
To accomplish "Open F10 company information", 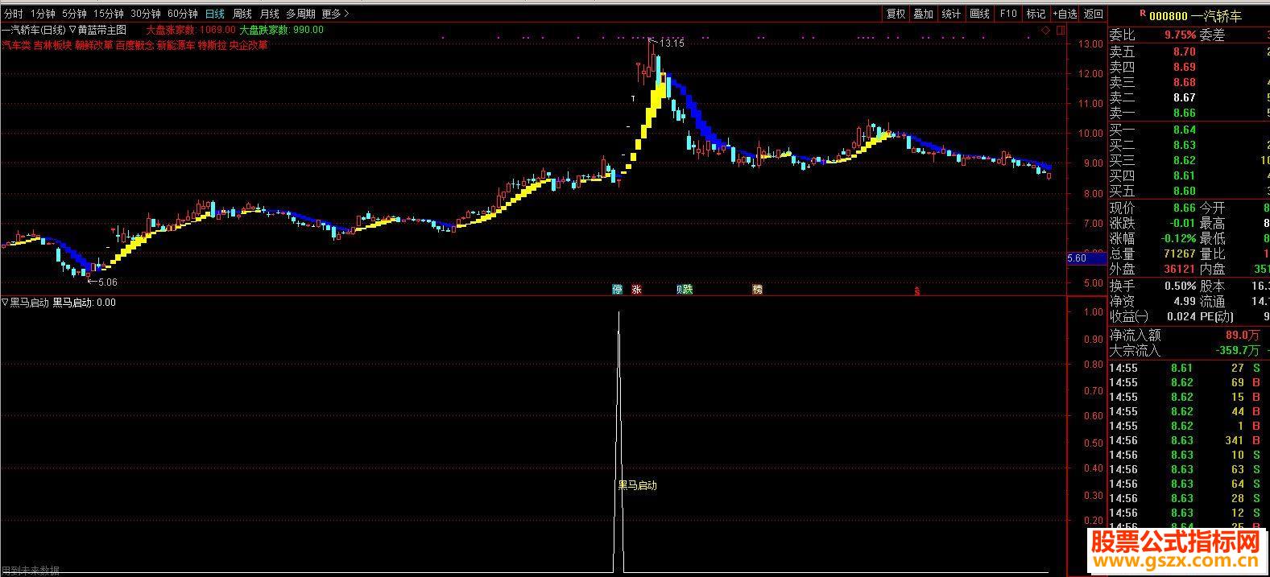I will coord(1008,14).
